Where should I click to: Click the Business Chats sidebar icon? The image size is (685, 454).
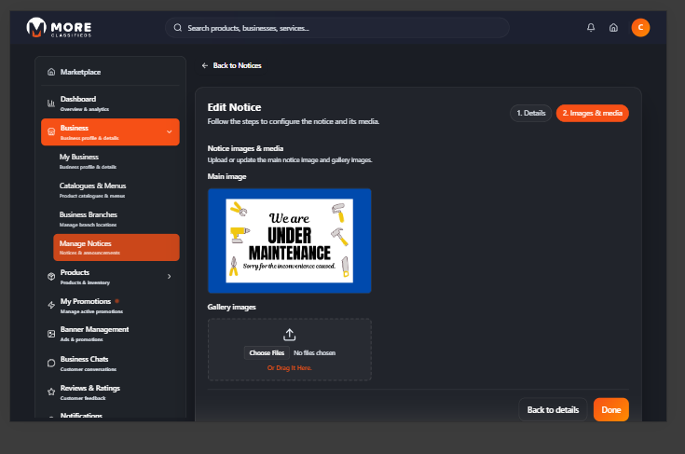(x=51, y=363)
